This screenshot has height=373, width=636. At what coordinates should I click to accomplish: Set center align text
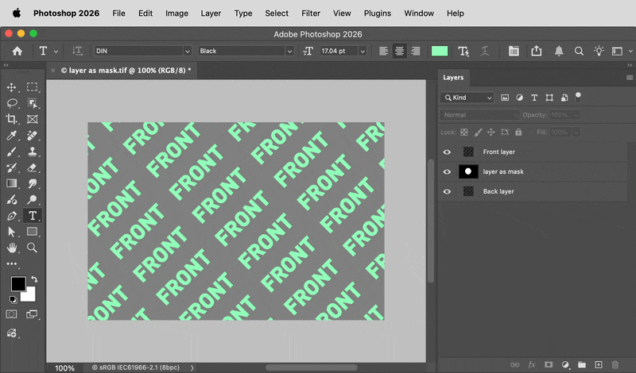click(x=400, y=51)
